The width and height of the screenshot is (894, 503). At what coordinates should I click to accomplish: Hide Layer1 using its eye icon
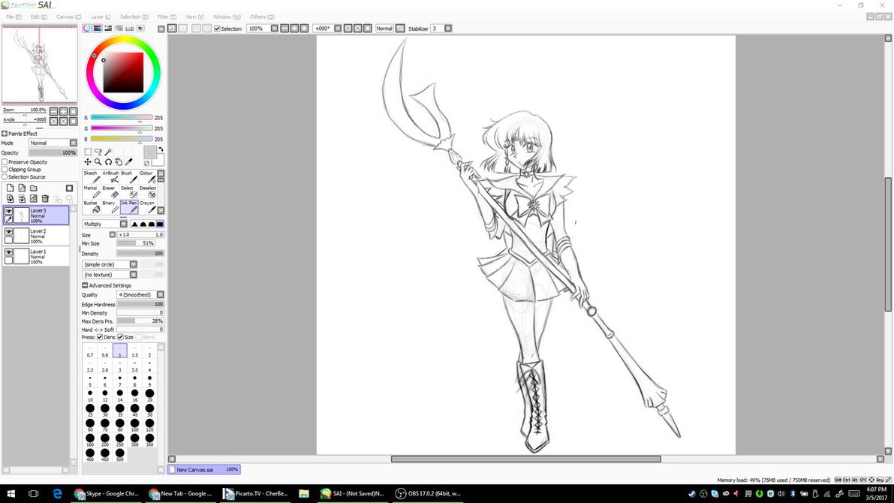(x=8, y=252)
